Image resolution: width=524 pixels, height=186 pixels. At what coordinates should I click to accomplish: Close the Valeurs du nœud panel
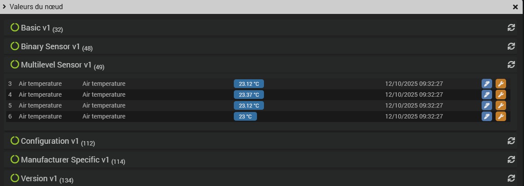click(x=515, y=7)
